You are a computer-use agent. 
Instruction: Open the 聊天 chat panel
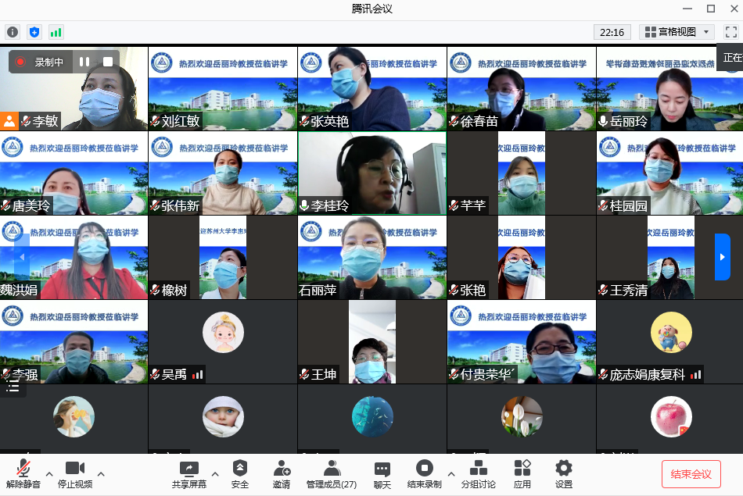382,473
